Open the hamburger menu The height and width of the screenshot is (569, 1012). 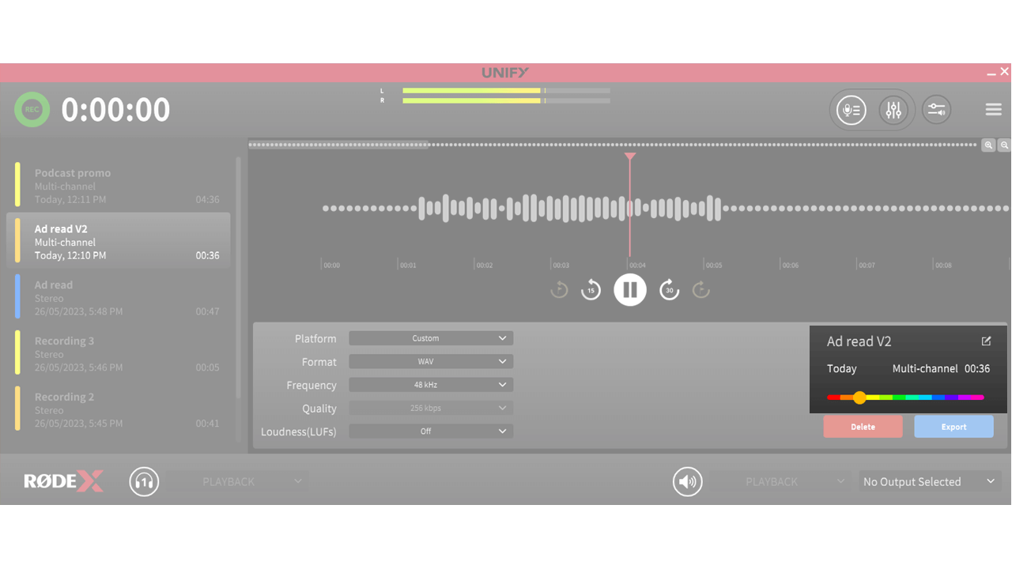(993, 109)
